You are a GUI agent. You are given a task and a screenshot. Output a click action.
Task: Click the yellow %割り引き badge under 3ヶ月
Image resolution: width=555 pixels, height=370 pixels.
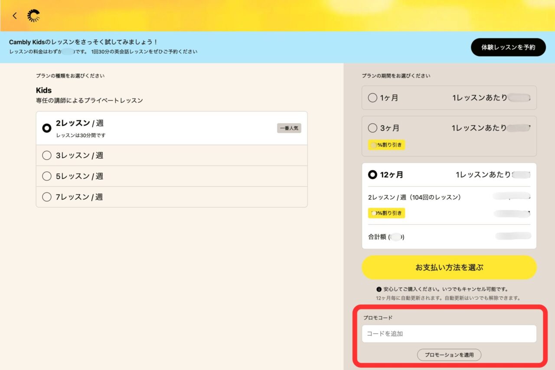tap(386, 145)
